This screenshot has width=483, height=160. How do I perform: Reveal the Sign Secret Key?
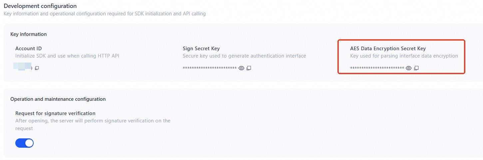tap(241, 68)
